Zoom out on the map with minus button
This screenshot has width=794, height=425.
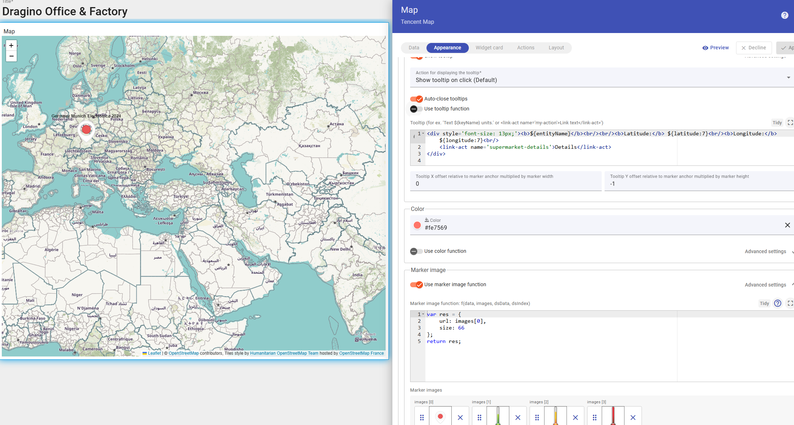(11, 56)
